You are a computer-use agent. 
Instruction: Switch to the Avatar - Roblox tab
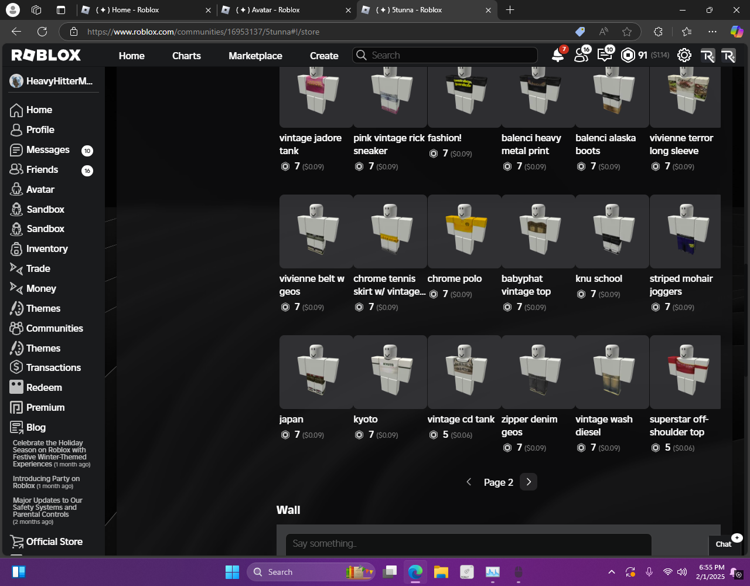286,10
